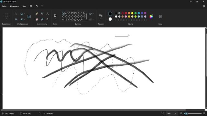Screen dimensions: 207x116
Task: Select the Diamond shape
Action: coord(63,16)
